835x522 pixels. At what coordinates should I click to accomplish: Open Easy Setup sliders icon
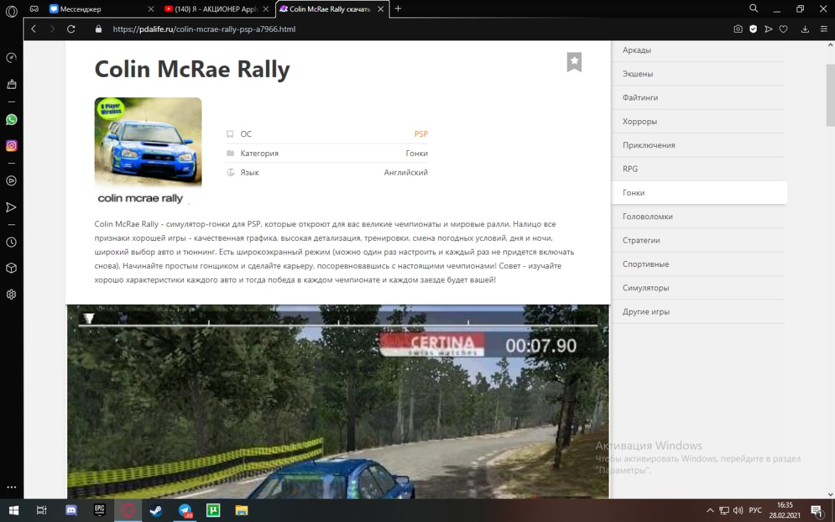tap(823, 29)
